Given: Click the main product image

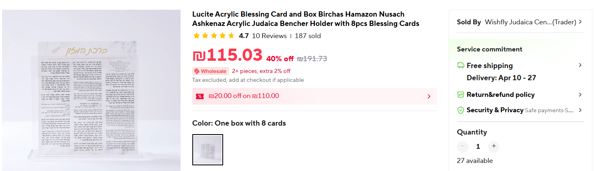Looking at the screenshot, I should (x=91, y=90).
